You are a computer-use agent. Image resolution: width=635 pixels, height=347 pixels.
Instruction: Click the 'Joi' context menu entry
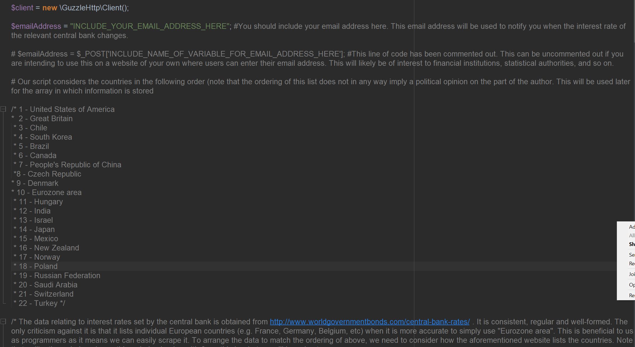tap(631, 274)
